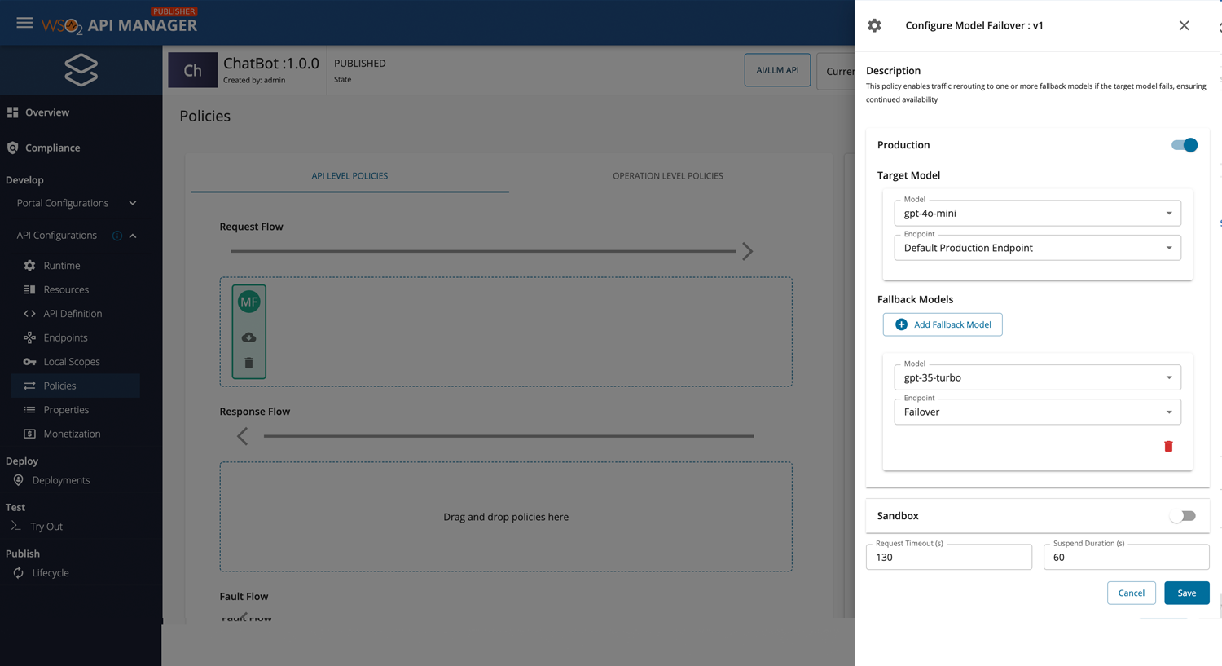Enable the Sandbox configuration

coord(1183,515)
